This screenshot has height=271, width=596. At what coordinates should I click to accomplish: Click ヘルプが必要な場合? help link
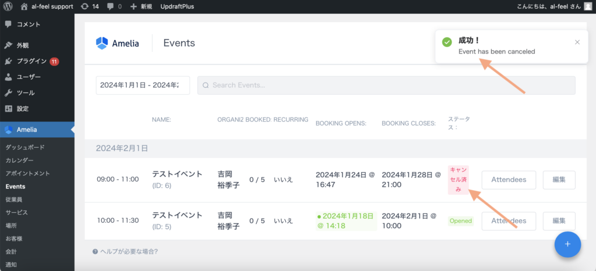(x=125, y=252)
